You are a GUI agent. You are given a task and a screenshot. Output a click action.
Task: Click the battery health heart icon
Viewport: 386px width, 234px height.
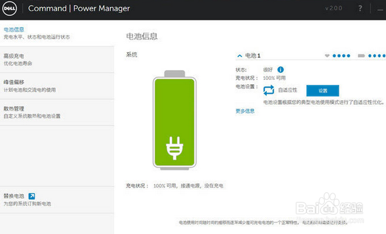coord(327,56)
